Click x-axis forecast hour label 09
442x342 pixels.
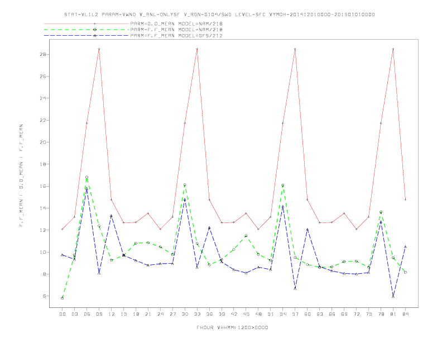pos(99,314)
